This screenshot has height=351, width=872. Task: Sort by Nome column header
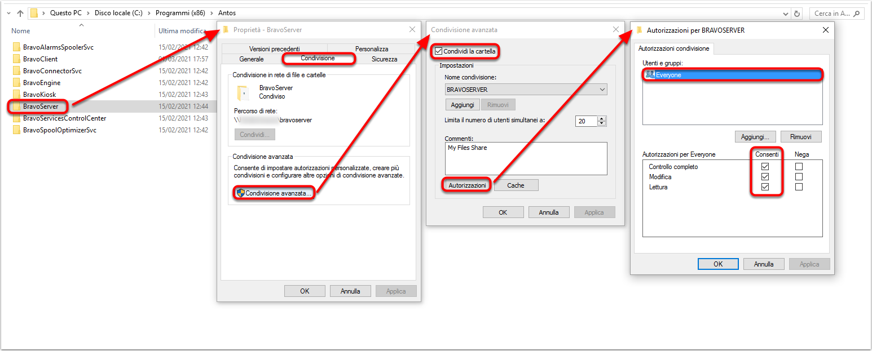coord(21,31)
